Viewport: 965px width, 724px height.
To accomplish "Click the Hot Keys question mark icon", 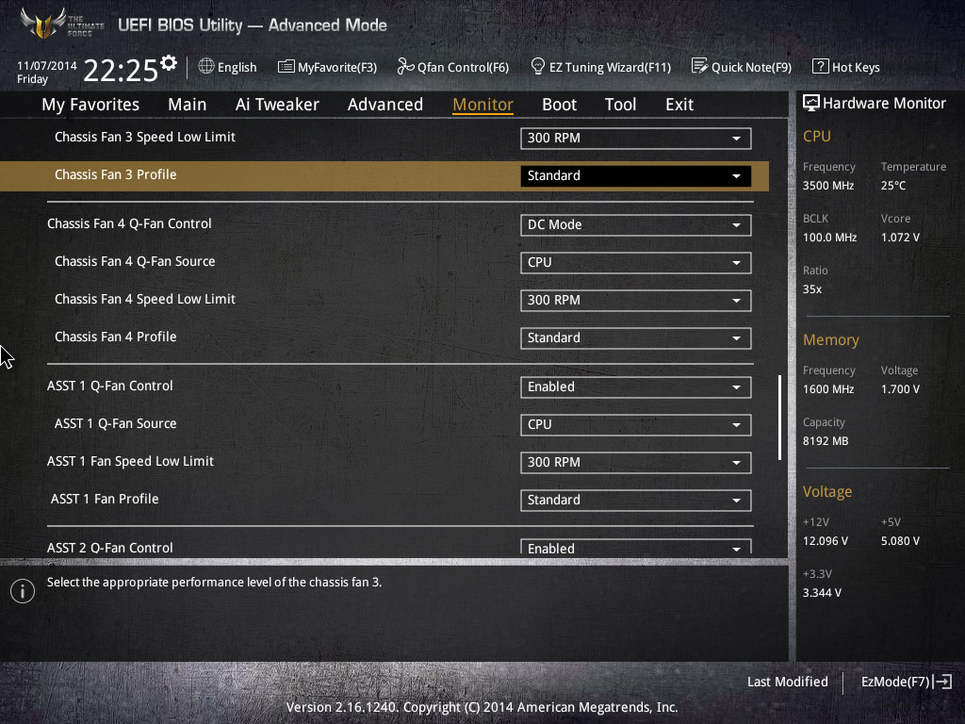I will (820, 67).
